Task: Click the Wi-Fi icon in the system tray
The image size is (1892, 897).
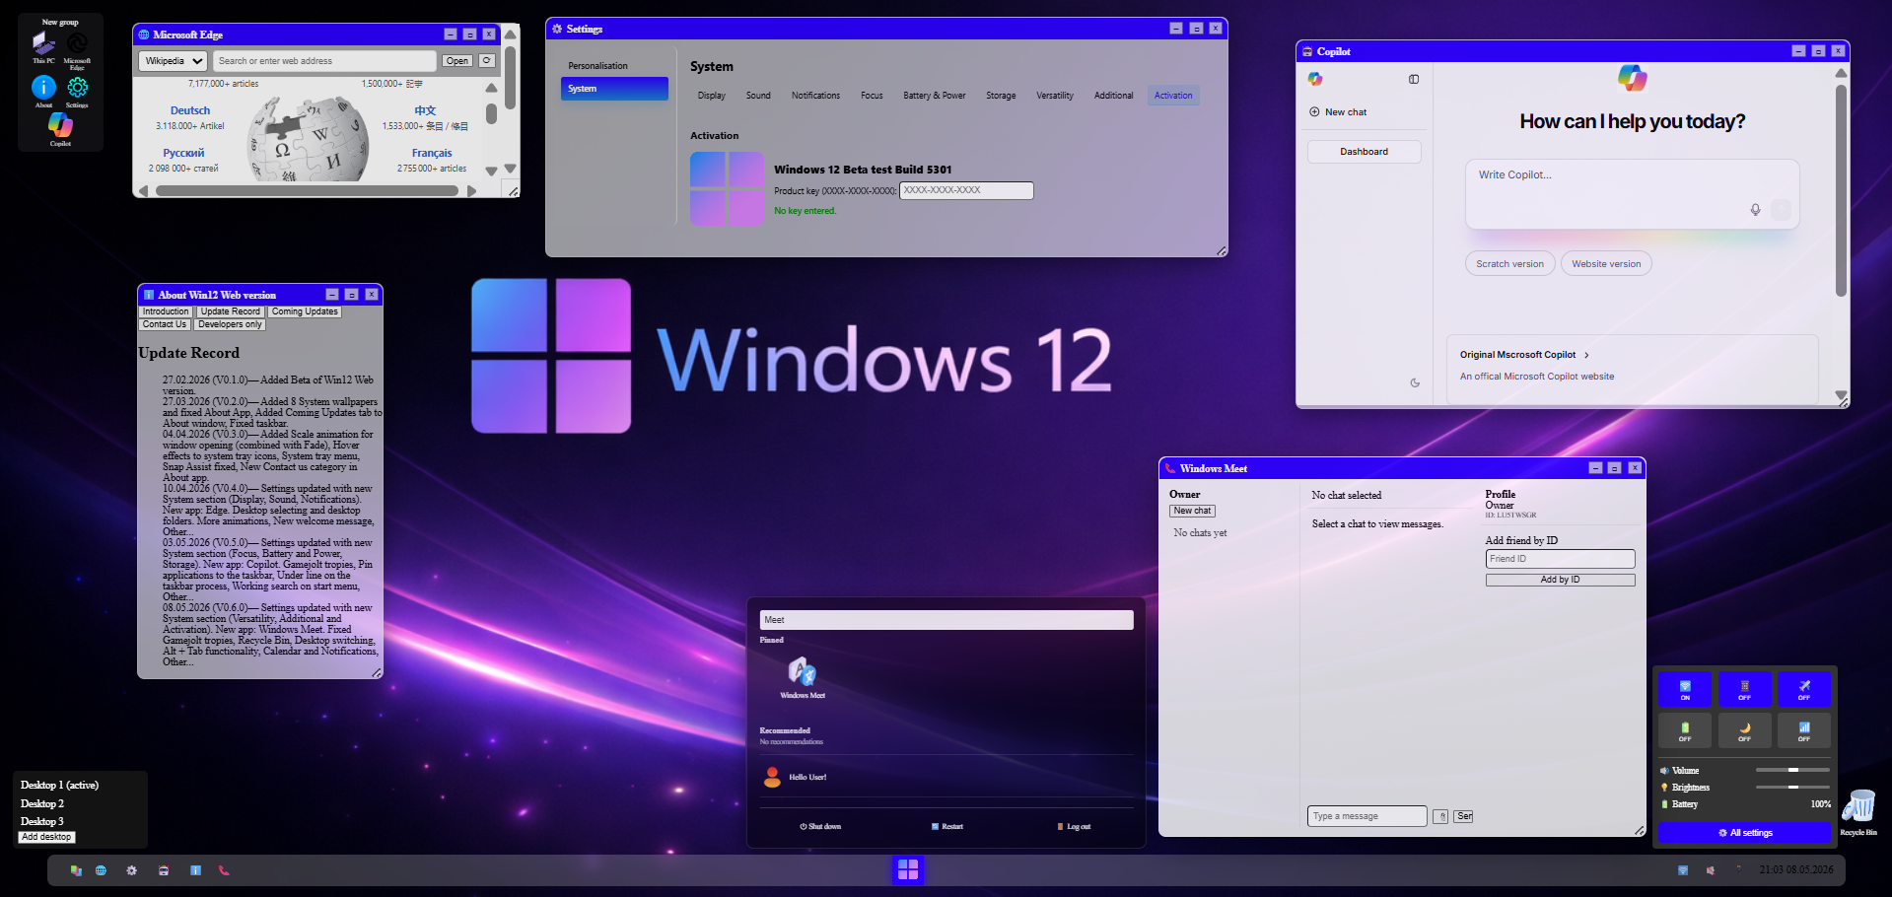Action: point(1683,870)
